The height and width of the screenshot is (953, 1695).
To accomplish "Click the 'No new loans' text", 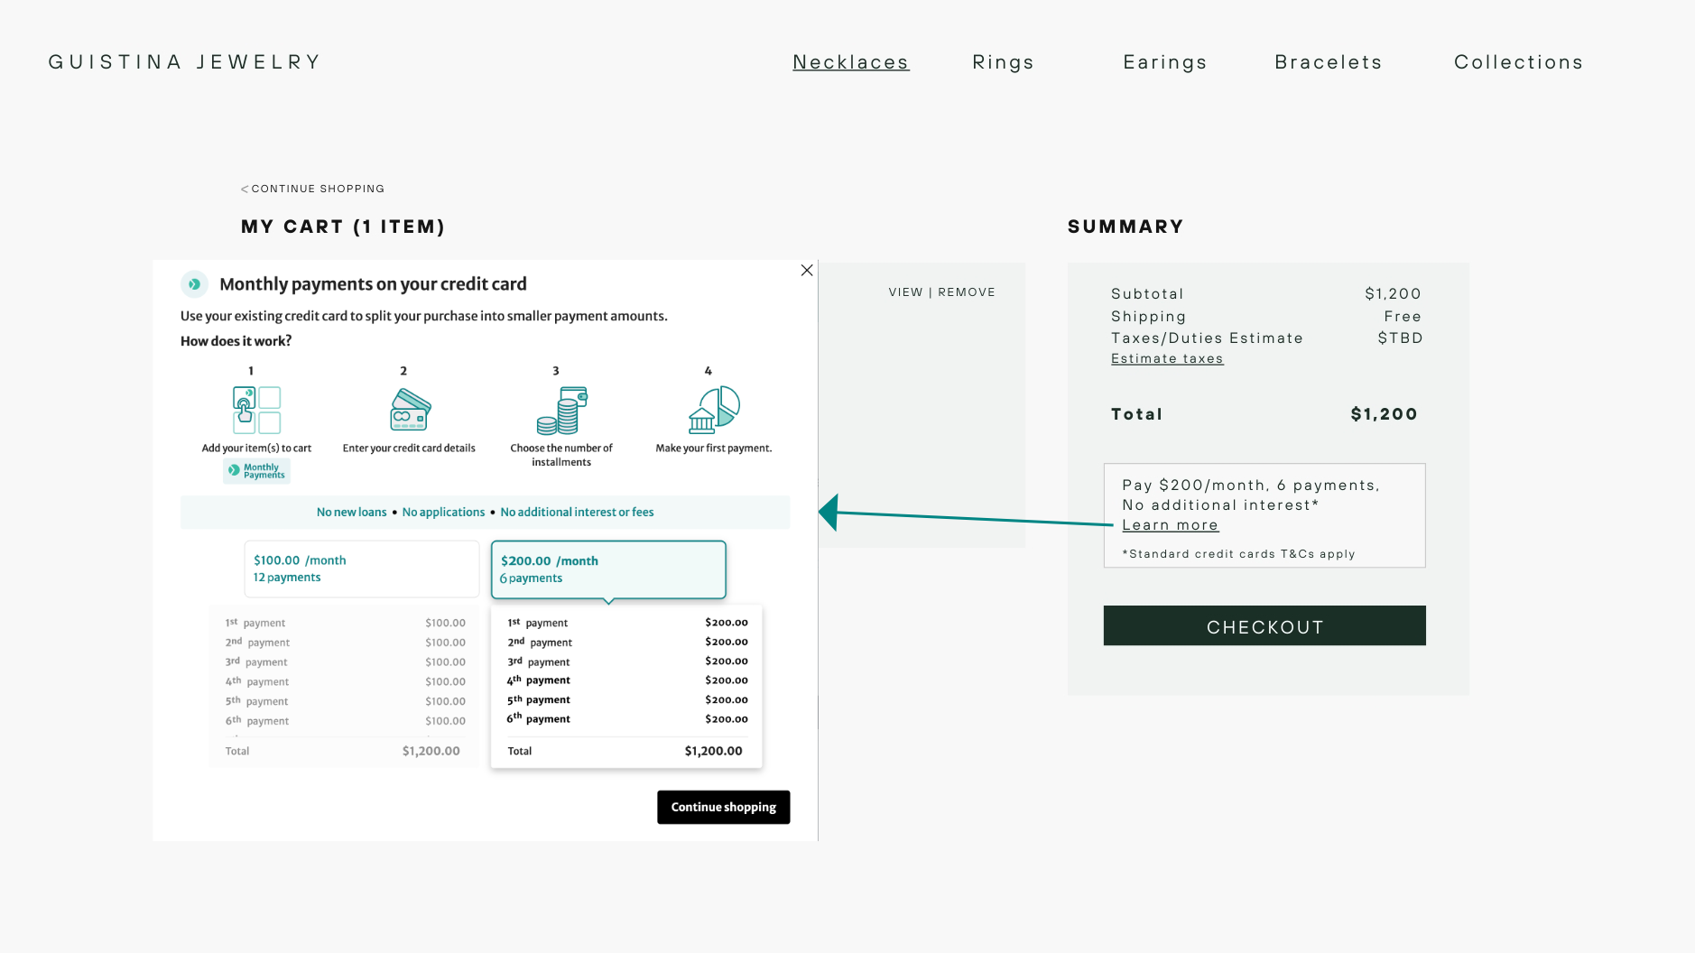I will tap(351, 512).
